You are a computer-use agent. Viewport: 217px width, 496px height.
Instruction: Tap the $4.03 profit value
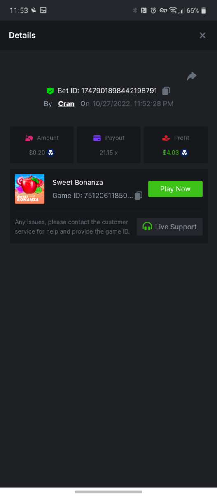[171, 153]
